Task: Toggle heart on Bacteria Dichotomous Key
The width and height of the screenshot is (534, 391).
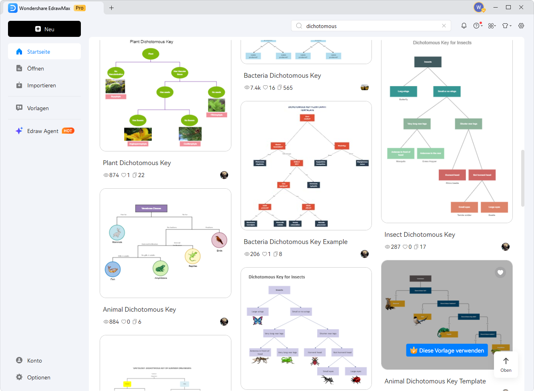Action: 265,88
